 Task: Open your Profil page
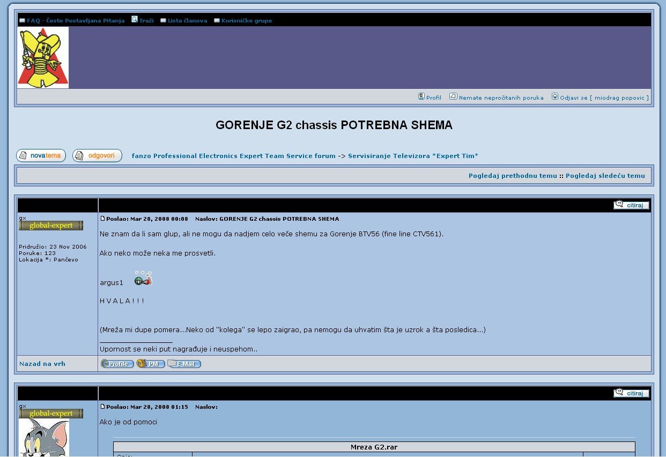tap(433, 98)
